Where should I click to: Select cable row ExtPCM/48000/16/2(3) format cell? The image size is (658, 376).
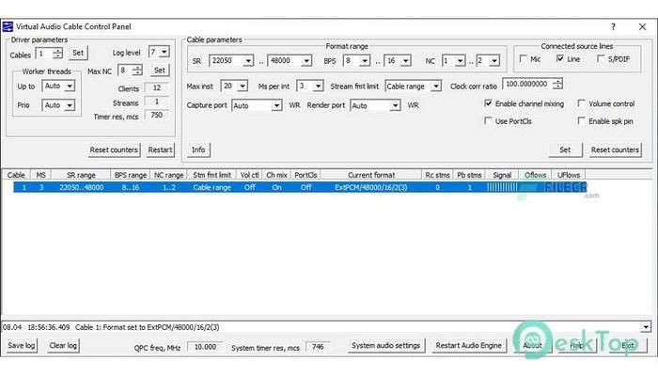coord(371,188)
